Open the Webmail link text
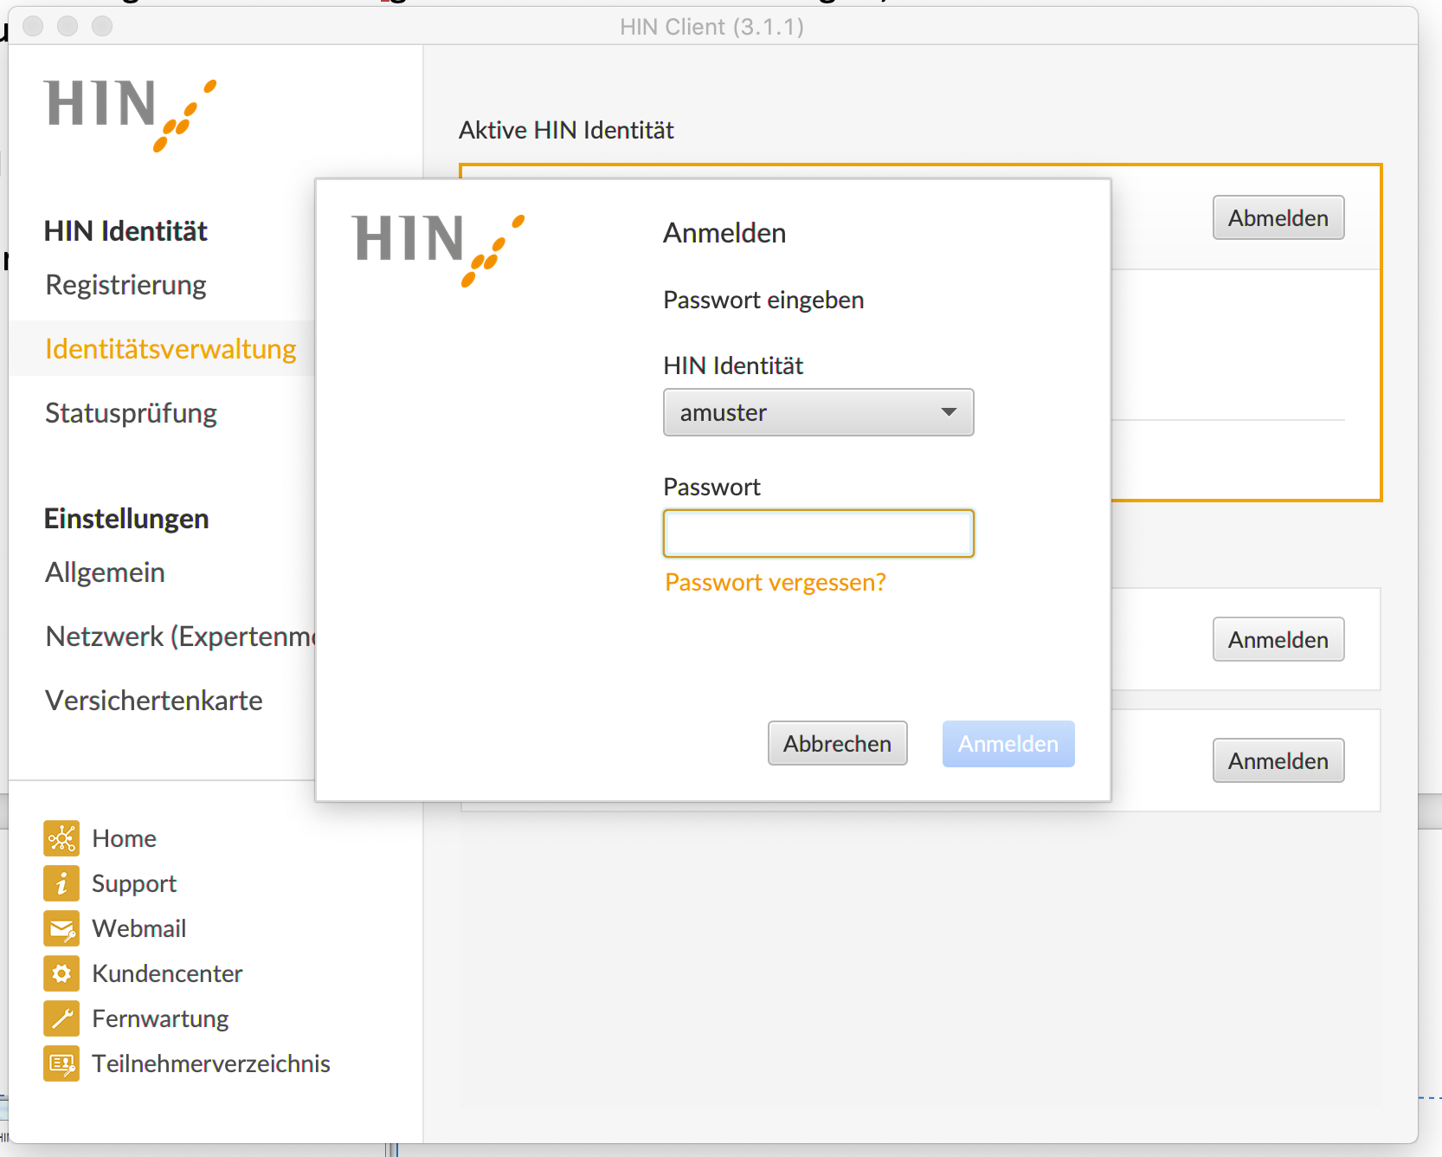The height and width of the screenshot is (1157, 1442). pyautogui.click(x=138, y=928)
